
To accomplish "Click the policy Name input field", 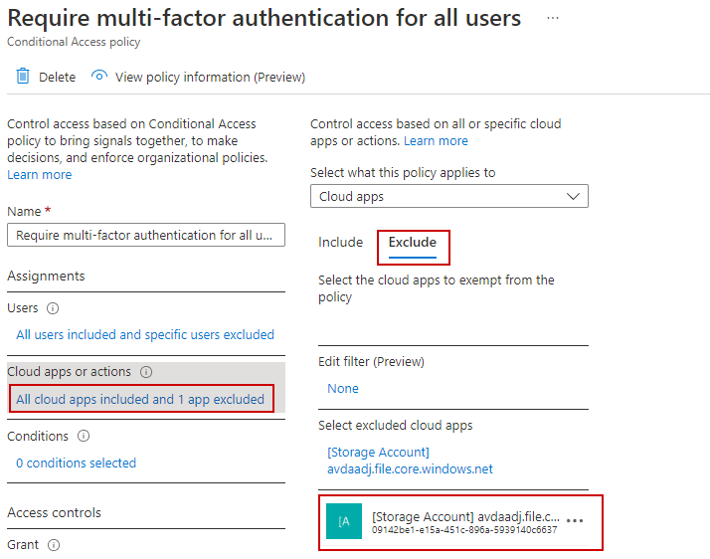I will (x=146, y=235).
